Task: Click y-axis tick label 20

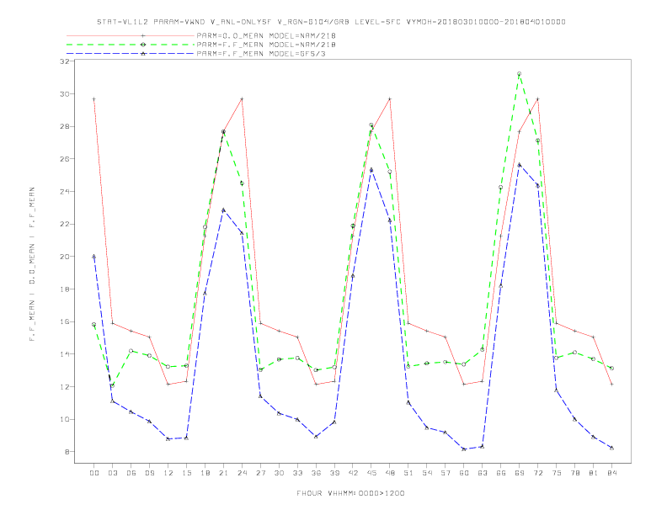Action: 65,257
